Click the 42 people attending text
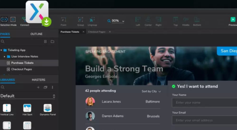Image resolution: width=237 pixels, height=130 pixels. point(101,91)
